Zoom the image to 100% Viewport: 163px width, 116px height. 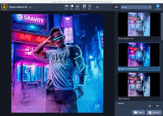(90, 6)
